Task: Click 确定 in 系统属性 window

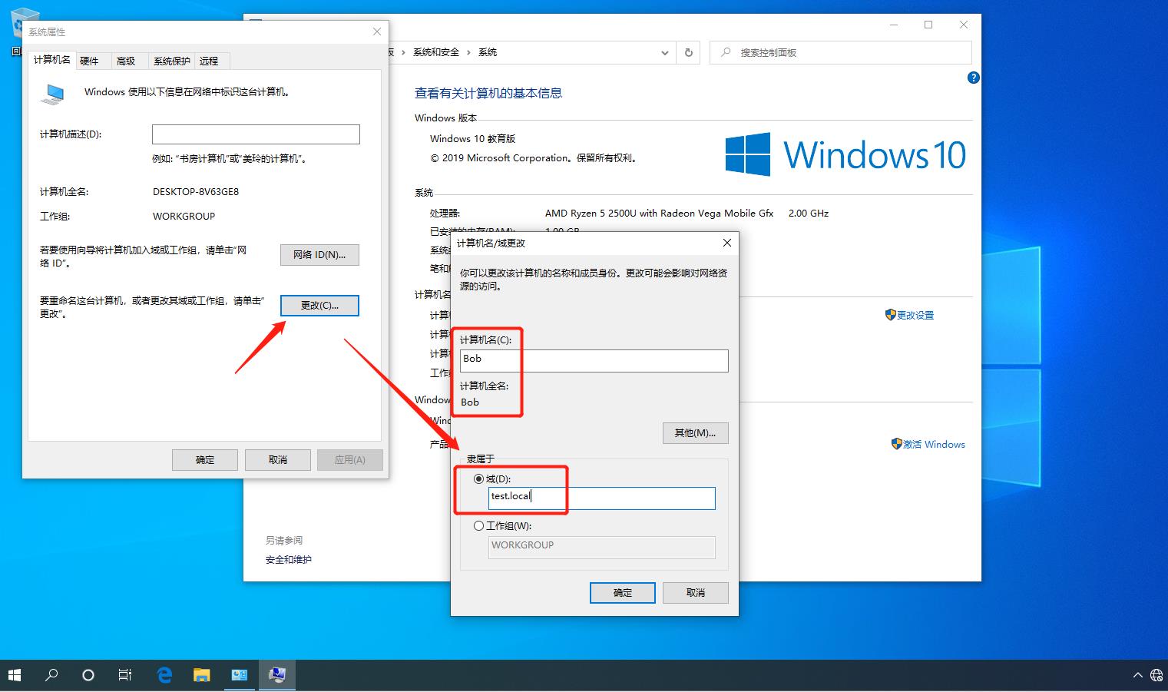Action: click(x=205, y=460)
